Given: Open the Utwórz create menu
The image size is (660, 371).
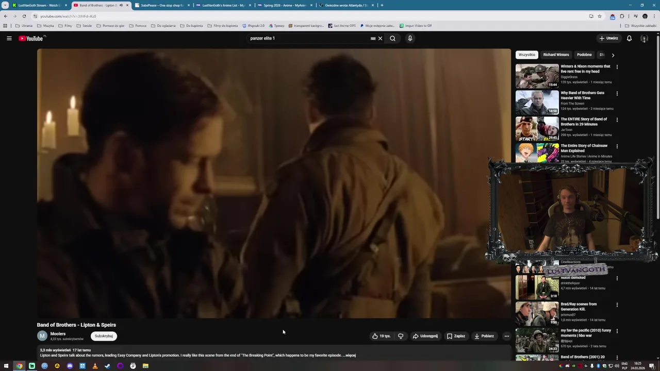Looking at the screenshot, I should point(609,38).
